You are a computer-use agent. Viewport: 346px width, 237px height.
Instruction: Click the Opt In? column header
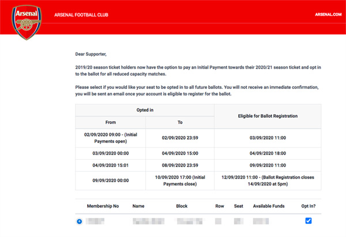click(x=309, y=206)
